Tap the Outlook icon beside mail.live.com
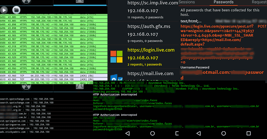Image resolution: width=267 pixels, height=139 pixels. click(116, 77)
